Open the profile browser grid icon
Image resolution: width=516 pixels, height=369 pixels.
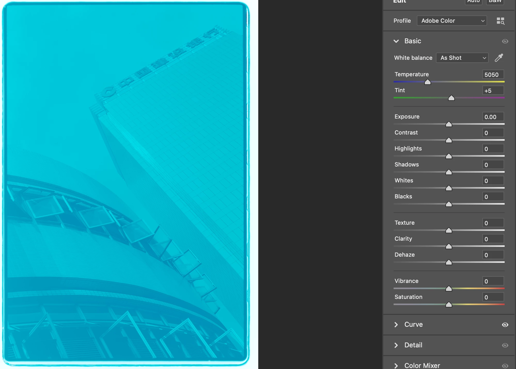click(x=500, y=21)
